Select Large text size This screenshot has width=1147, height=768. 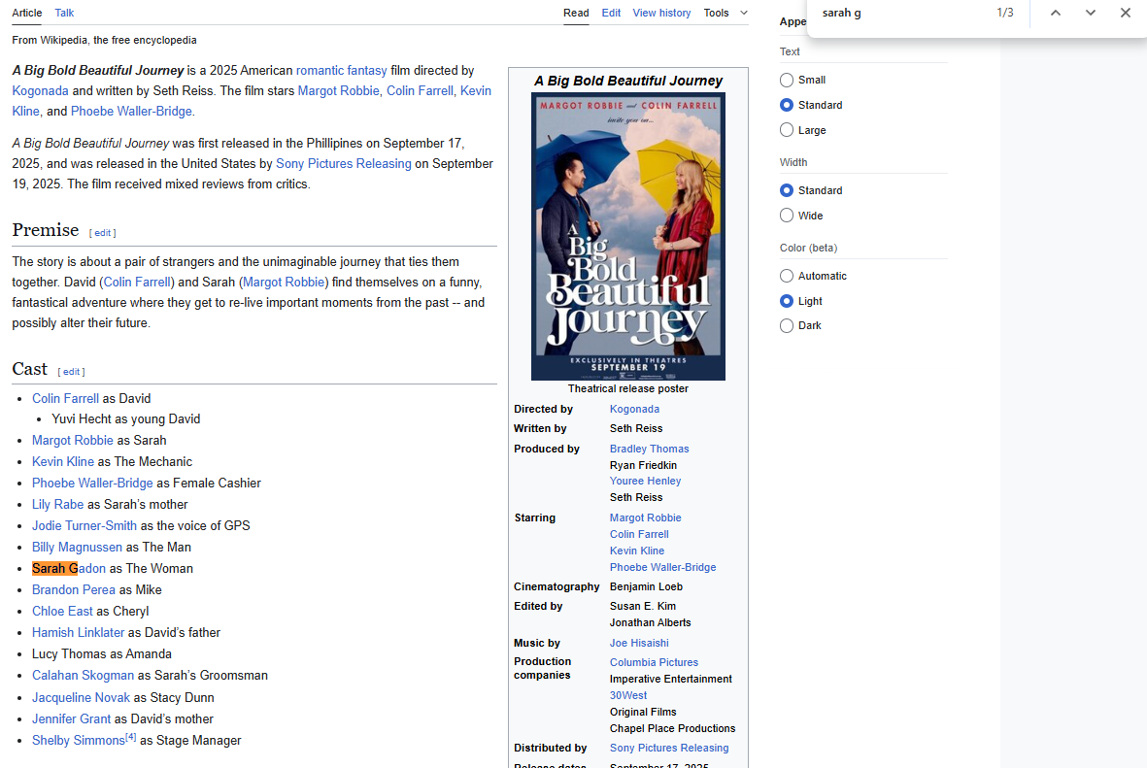787,129
